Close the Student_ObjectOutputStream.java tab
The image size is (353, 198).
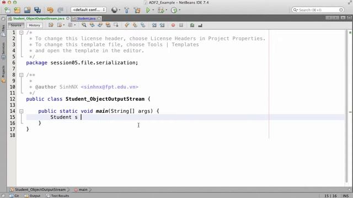pos(68,18)
